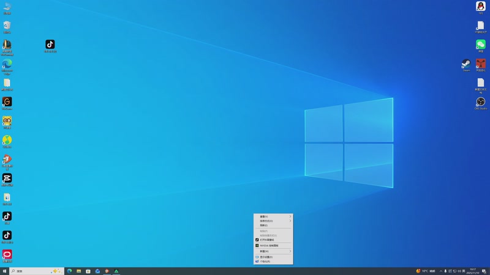Screen dimensions: 490x275
Task: Open the Mail app from the taskbar
Action: point(97,271)
